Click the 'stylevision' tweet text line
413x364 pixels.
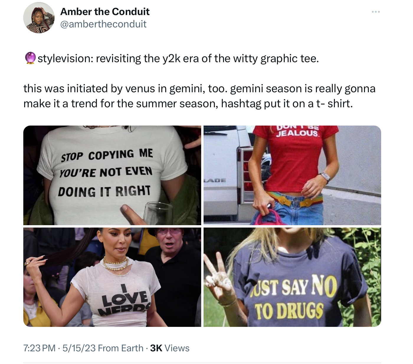(171, 58)
